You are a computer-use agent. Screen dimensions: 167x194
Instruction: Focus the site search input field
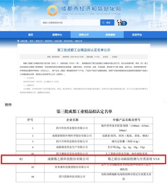(x=70, y=23)
